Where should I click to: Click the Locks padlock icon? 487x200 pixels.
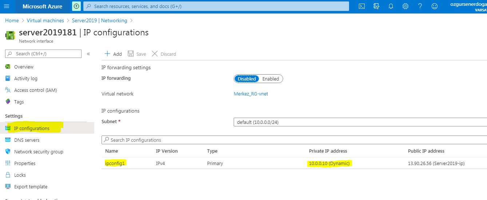[x=8, y=175]
